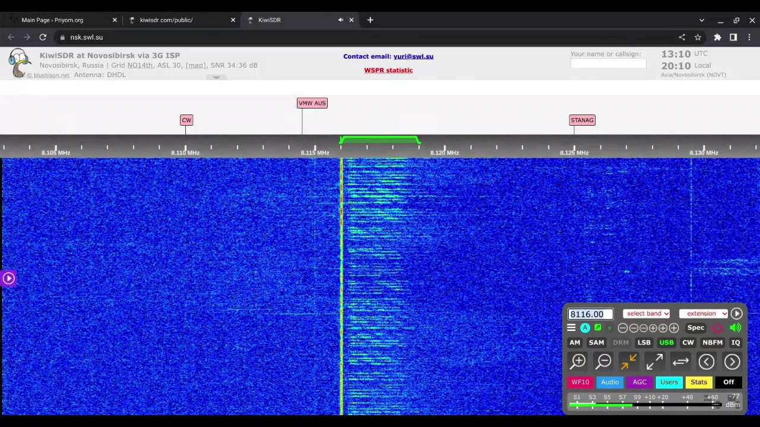Toggle the Spec spectrum display button
The image size is (760, 427).
pos(695,327)
